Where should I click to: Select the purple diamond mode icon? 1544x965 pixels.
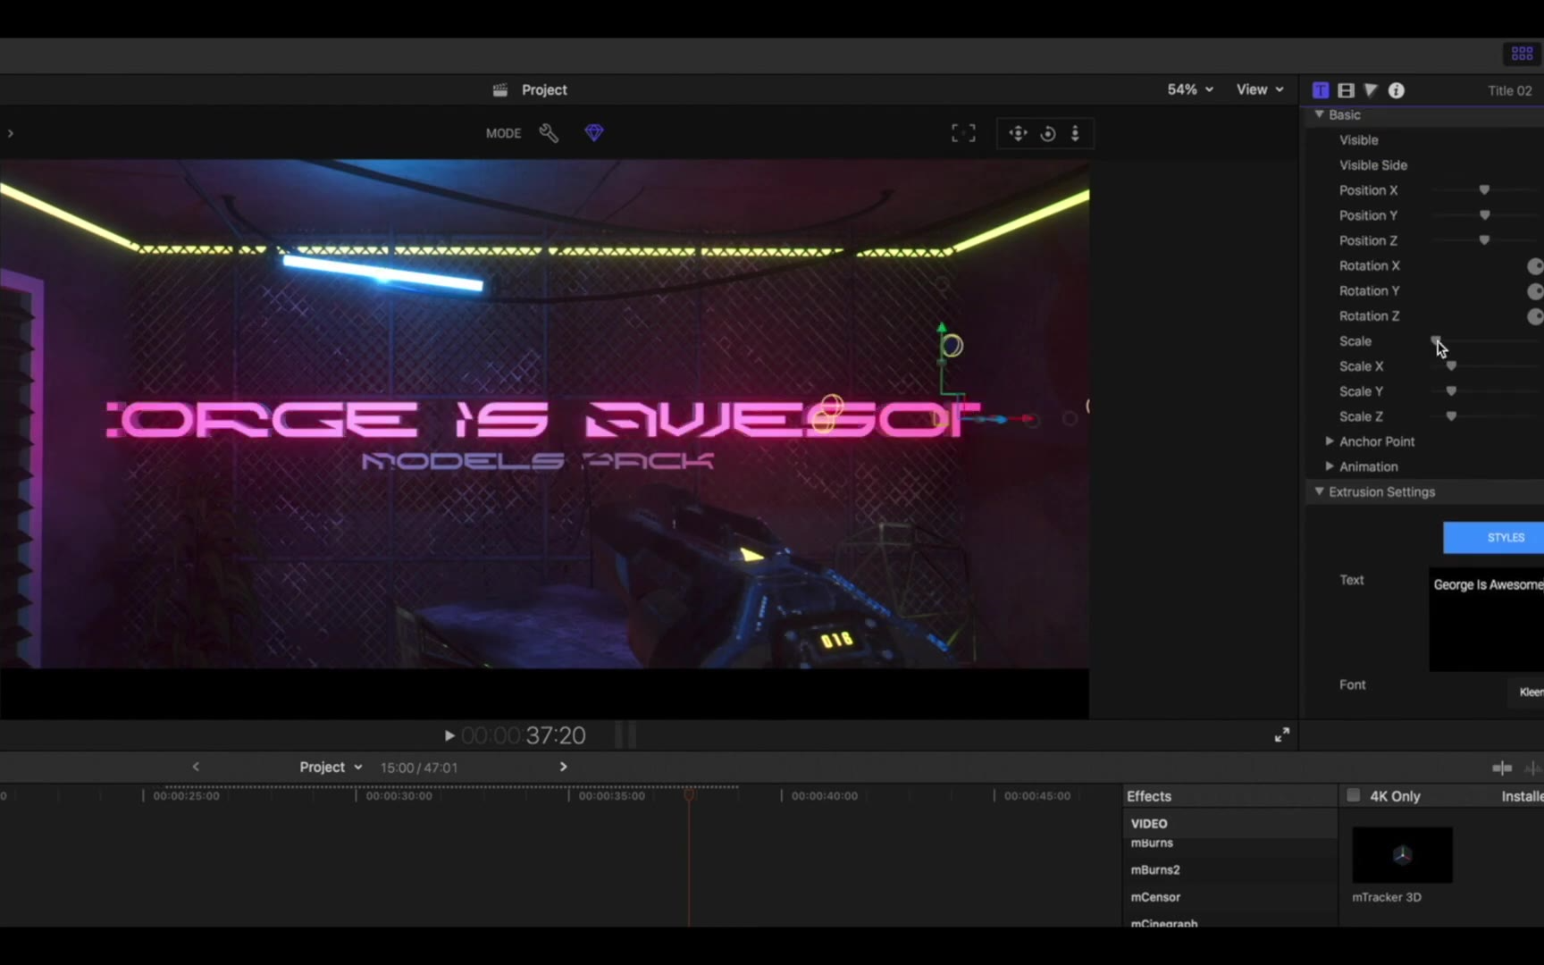594,133
